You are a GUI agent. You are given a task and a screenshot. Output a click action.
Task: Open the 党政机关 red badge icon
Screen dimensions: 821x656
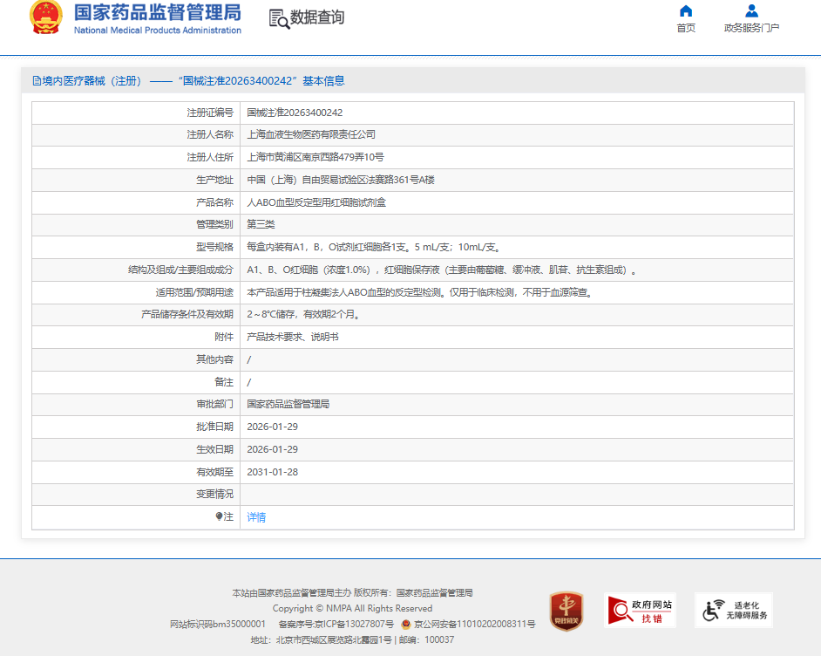pos(566,611)
